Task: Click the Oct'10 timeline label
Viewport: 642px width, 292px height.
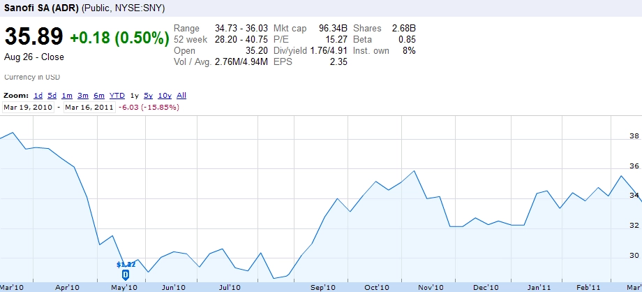Action: click(377, 287)
